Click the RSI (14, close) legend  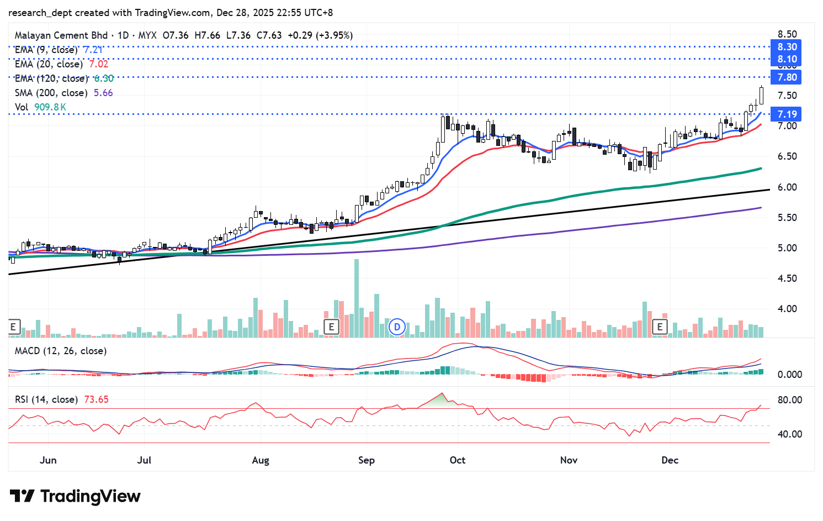46,399
